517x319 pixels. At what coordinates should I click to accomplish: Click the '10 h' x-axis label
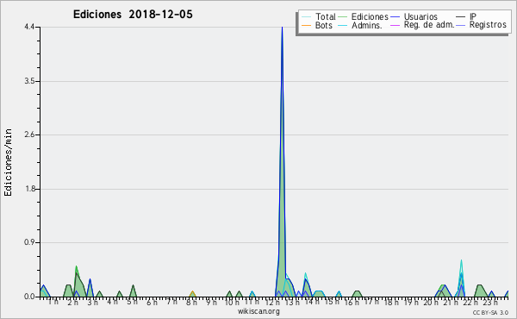[x=232, y=302]
